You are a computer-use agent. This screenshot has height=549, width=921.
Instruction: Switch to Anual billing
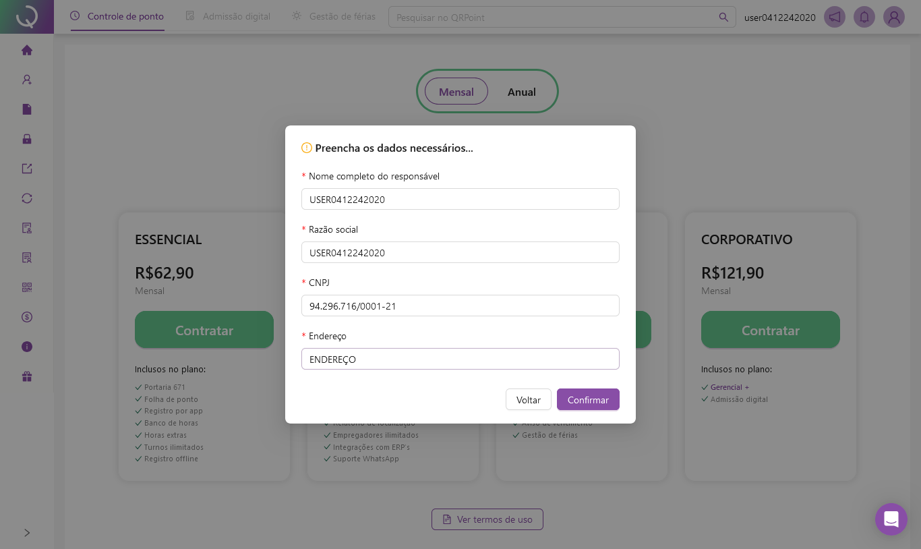click(522, 92)
